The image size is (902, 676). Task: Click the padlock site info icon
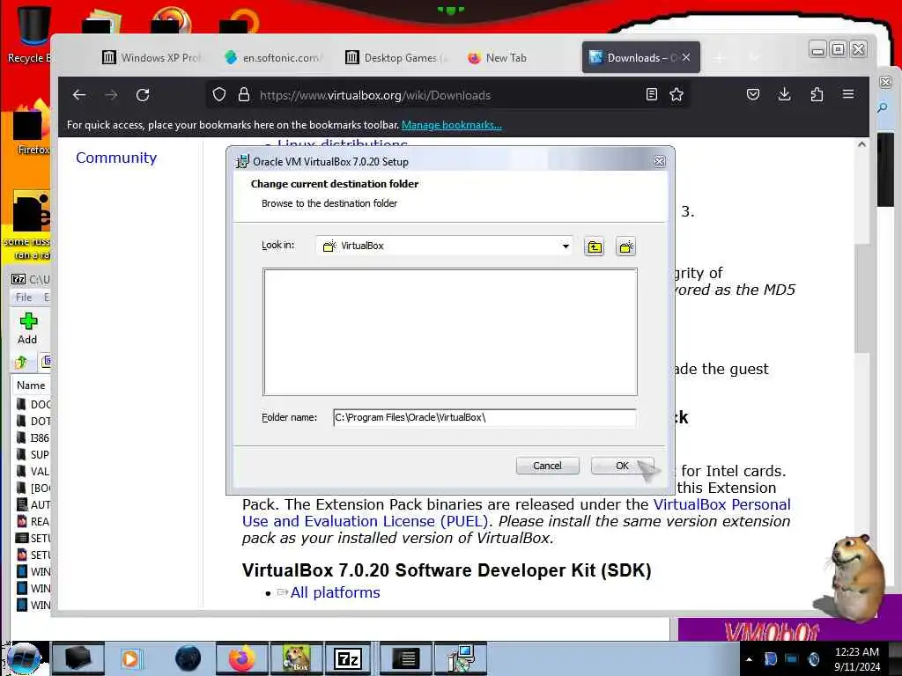(244, 95)
